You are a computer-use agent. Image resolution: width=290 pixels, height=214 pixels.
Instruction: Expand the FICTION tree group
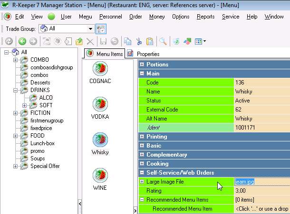(15, 113)
